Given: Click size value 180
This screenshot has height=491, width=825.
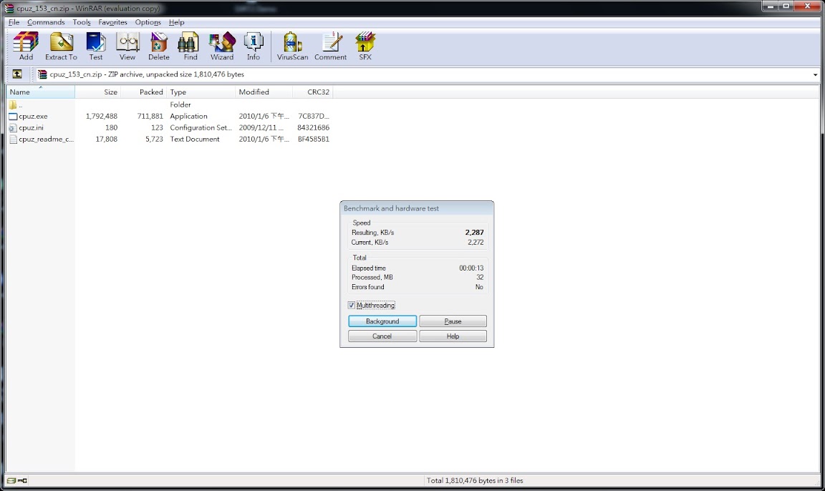Looking at the screenshot, I should [x=112, y=127].
